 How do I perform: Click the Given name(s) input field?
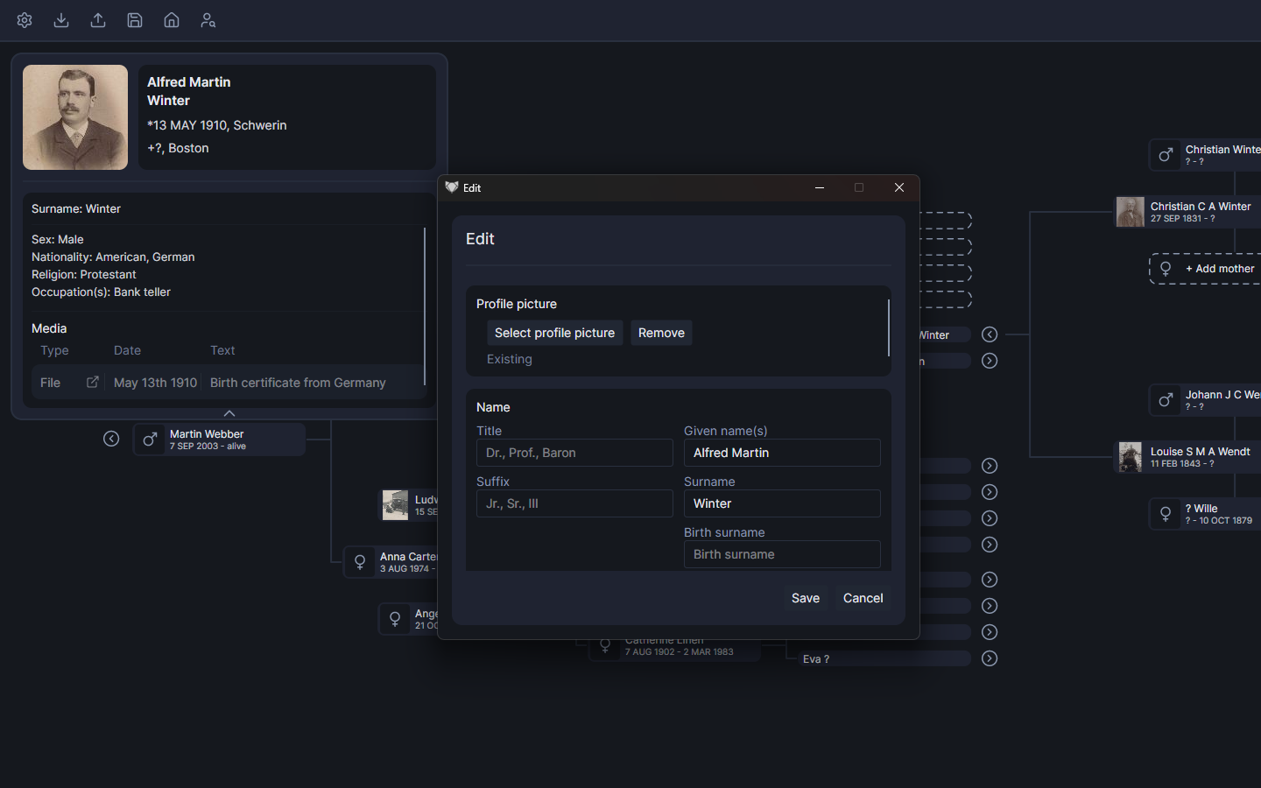(781, 453)
